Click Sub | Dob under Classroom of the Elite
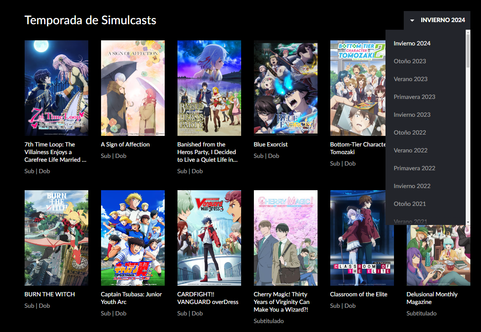 pos(343,306)
